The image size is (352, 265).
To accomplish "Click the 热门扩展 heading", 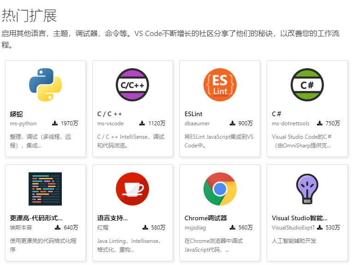I will pyautogui.click(x=29, y=16).
